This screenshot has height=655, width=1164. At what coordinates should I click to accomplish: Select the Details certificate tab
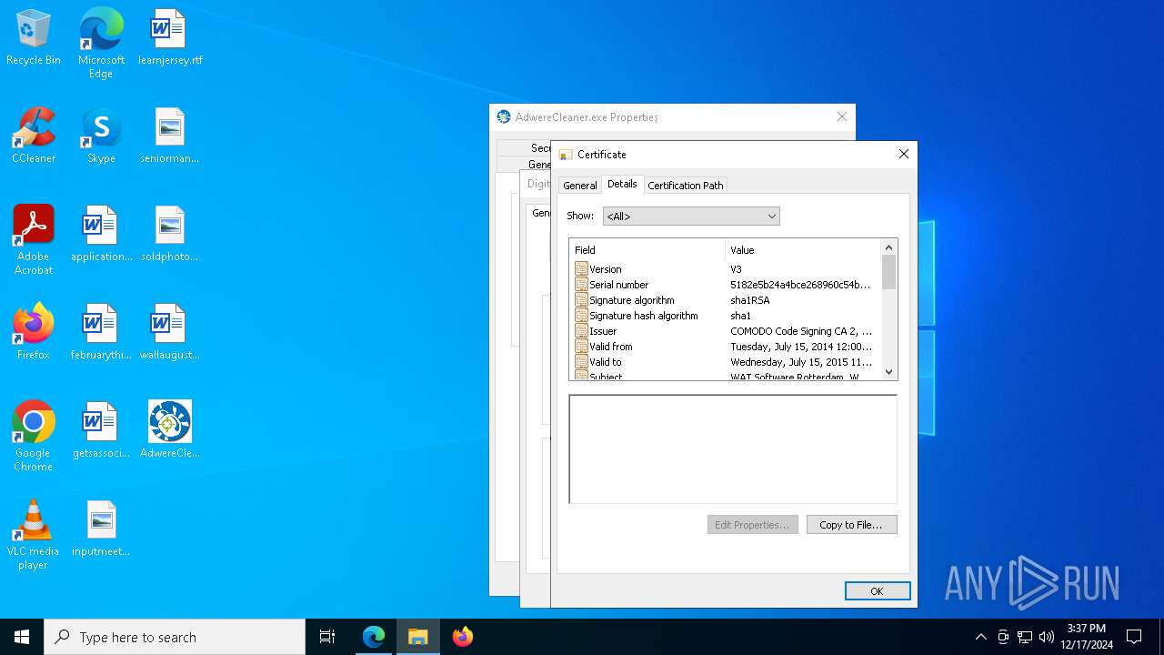click(x=622, y=184)
